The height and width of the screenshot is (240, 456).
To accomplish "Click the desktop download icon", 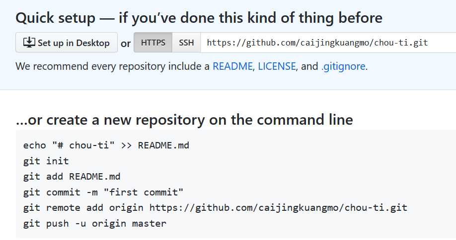I will pos(29,43).
